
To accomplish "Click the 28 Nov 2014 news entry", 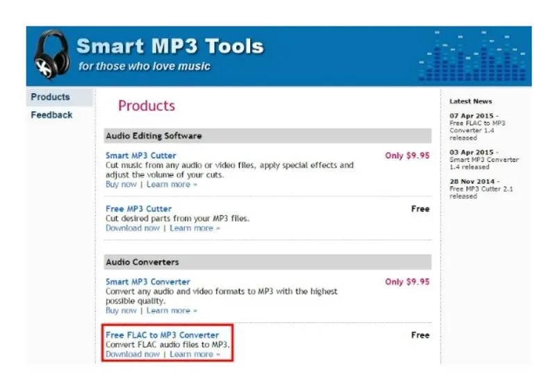I will (x=481, y=189).
